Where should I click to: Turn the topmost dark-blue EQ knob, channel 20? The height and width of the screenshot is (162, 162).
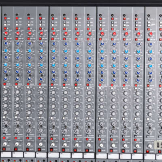pyautogui.click(x=90, y=44)
